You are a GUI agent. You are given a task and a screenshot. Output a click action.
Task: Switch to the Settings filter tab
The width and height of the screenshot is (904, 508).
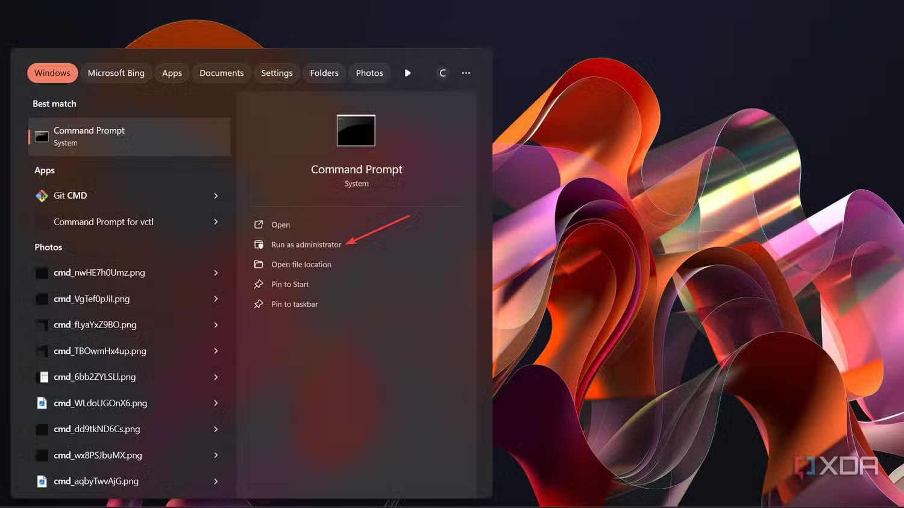pos(277,73)
